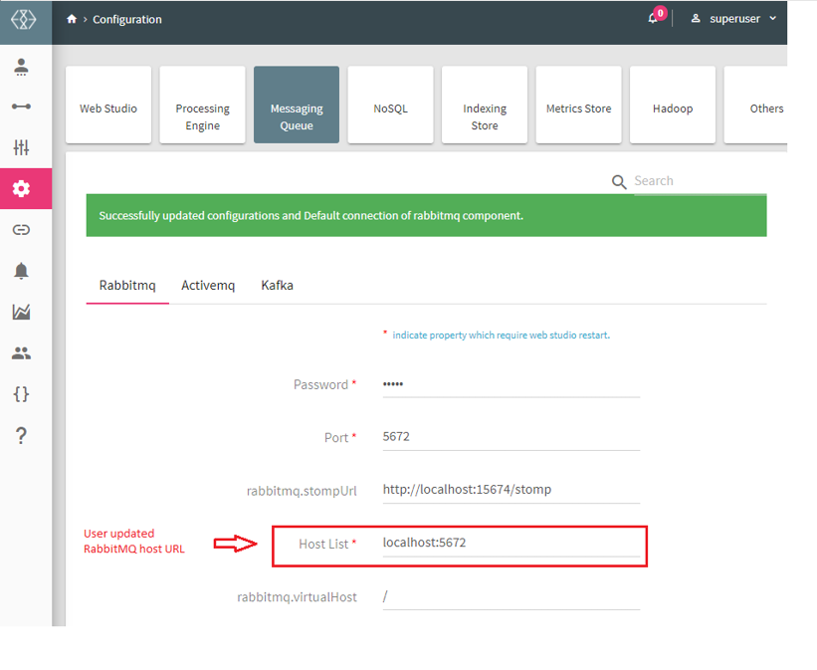This screenshot has width=817, height=670.
Task: Select the Processing Engine card
Action: (x=203, y=105)
